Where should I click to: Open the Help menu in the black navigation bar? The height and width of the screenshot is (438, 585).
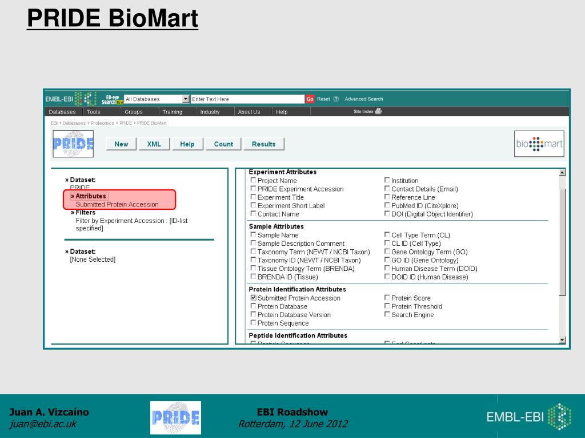(x=282, y=112)
